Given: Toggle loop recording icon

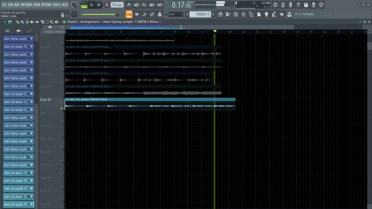Looking at the screenshot, I should click(160, 5).
